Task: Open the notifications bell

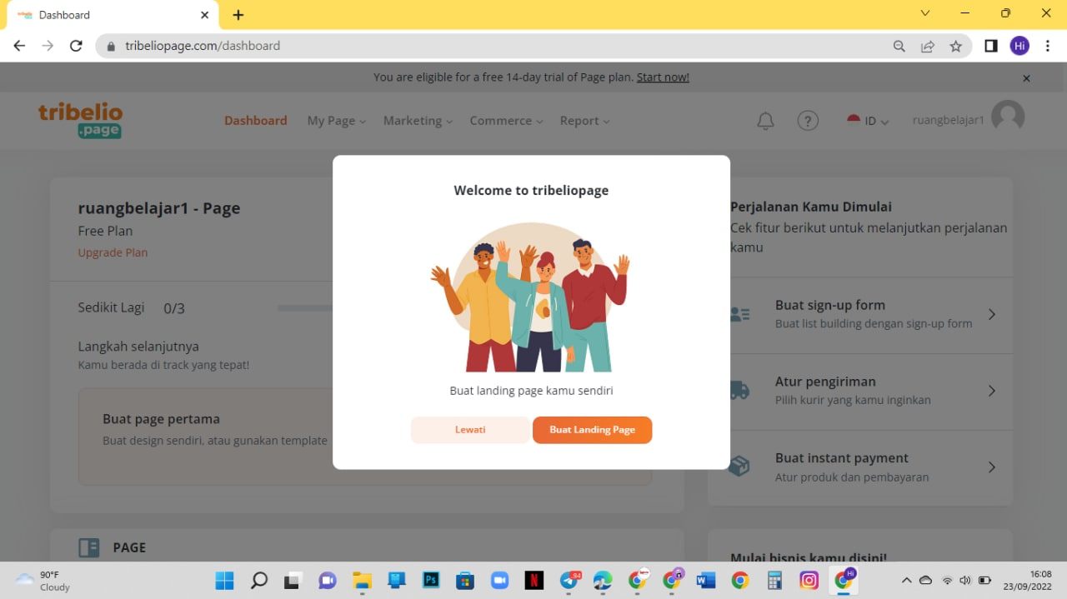Action: [765, 121]
